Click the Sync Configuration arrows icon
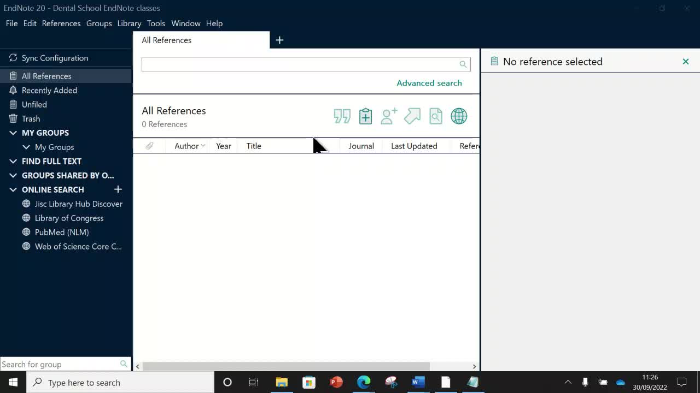Image resolution: width=700 pixels, height=393 pixels. click(13, 58)
